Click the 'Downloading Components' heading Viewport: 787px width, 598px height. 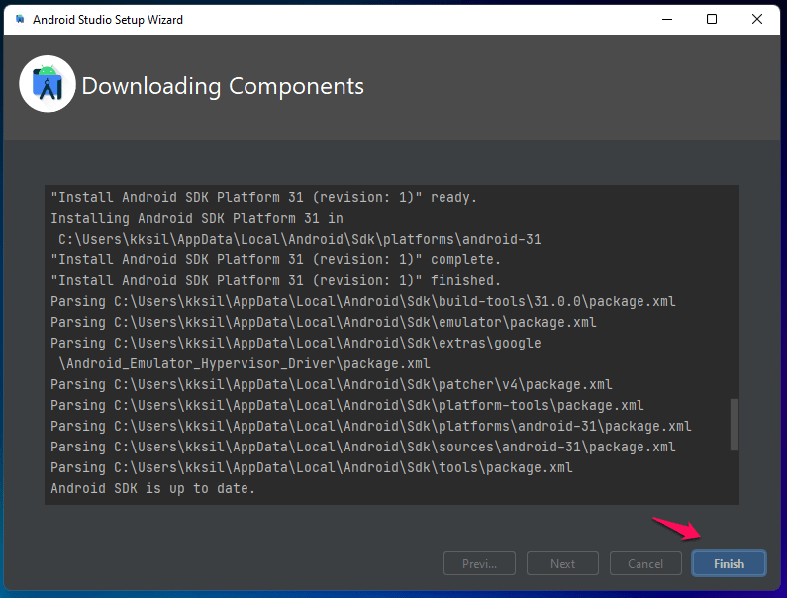[223, 86]
